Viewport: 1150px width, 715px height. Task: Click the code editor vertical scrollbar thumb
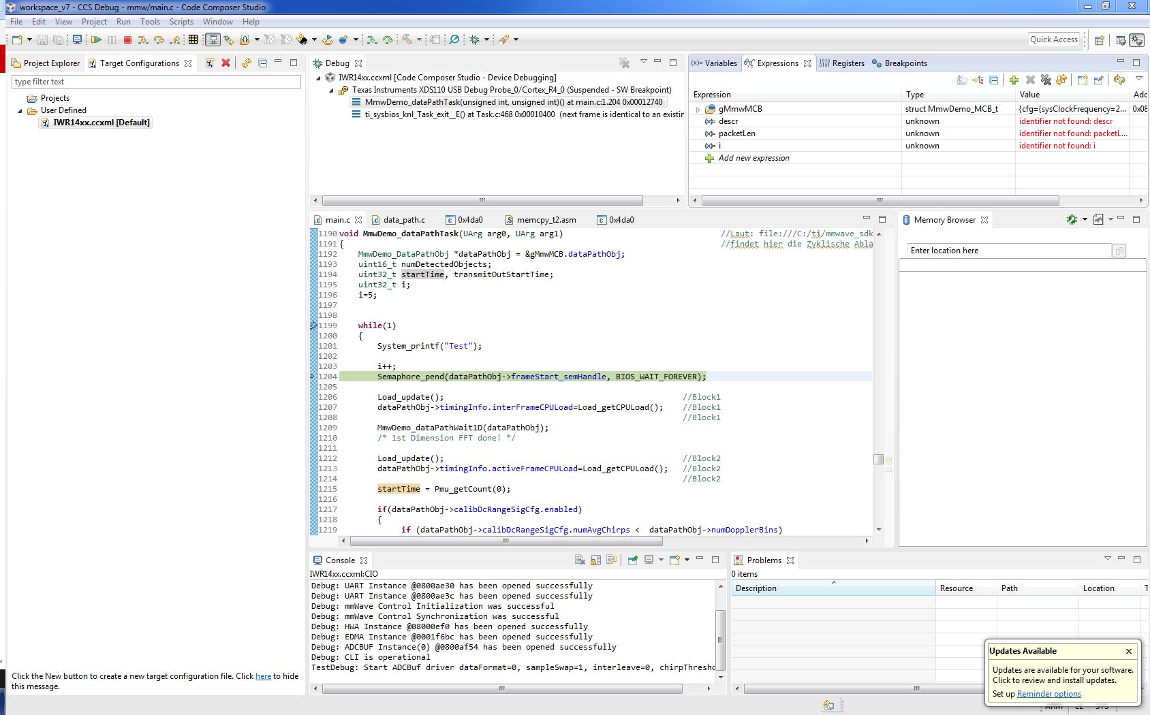coord(879,459)
